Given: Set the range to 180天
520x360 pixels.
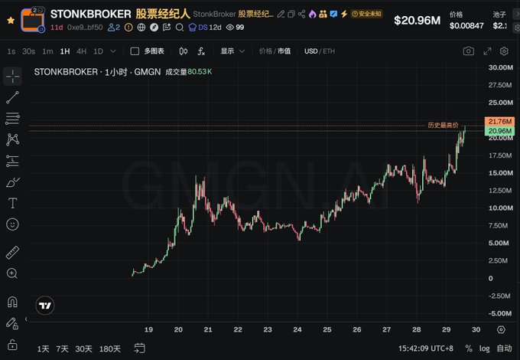Looking at the screenshot, I should [110, 349].
